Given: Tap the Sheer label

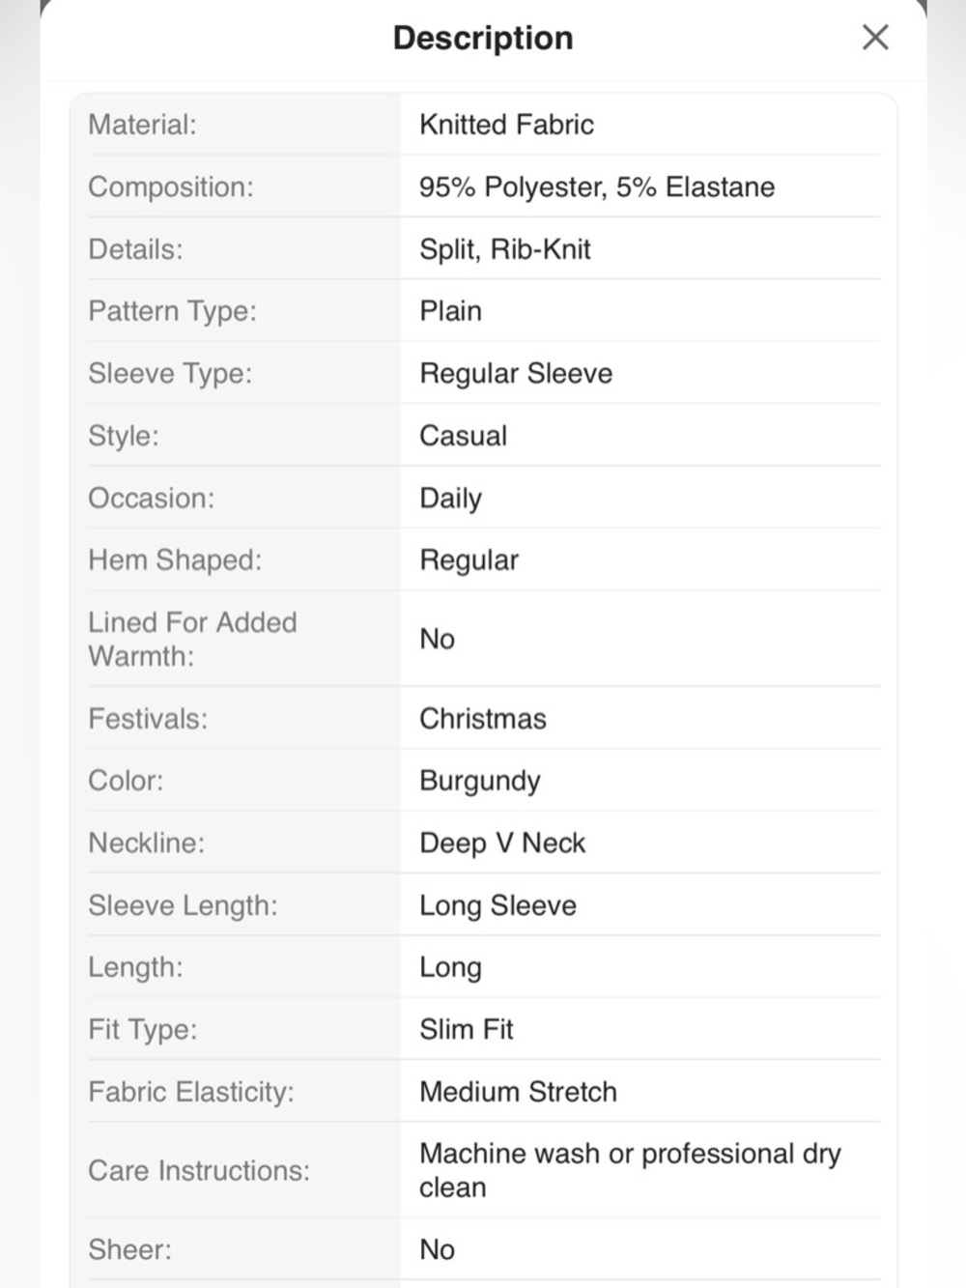Looking at the screenshot, I should pyautogui.click(x=129, y=1249).
